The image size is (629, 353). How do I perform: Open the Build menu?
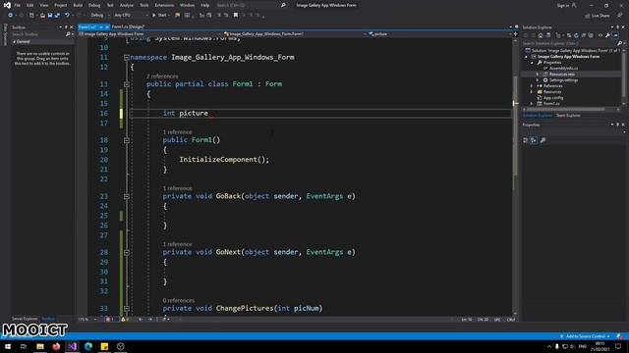tap(78, 5)
